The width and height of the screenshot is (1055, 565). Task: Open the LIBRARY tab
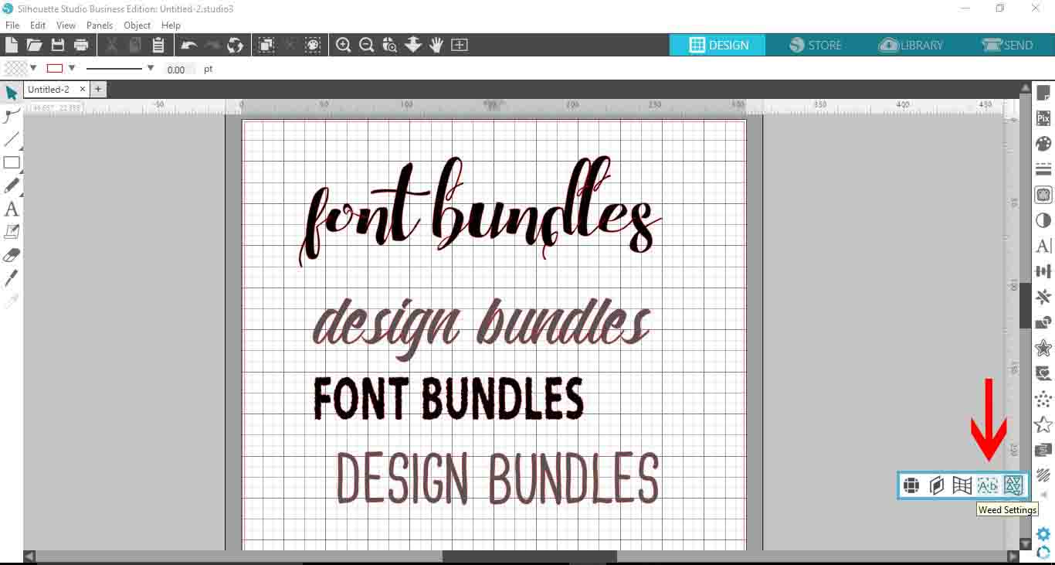click(911, 45)
